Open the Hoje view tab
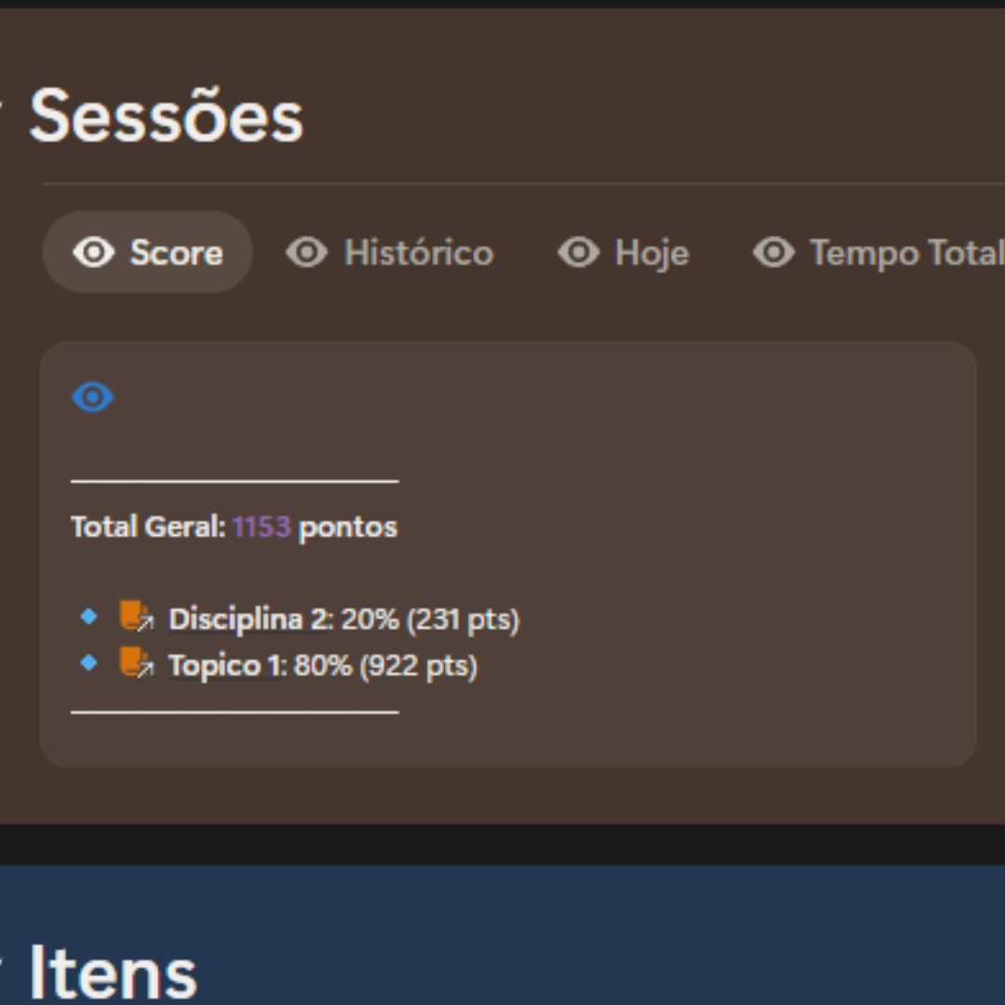 651,253
